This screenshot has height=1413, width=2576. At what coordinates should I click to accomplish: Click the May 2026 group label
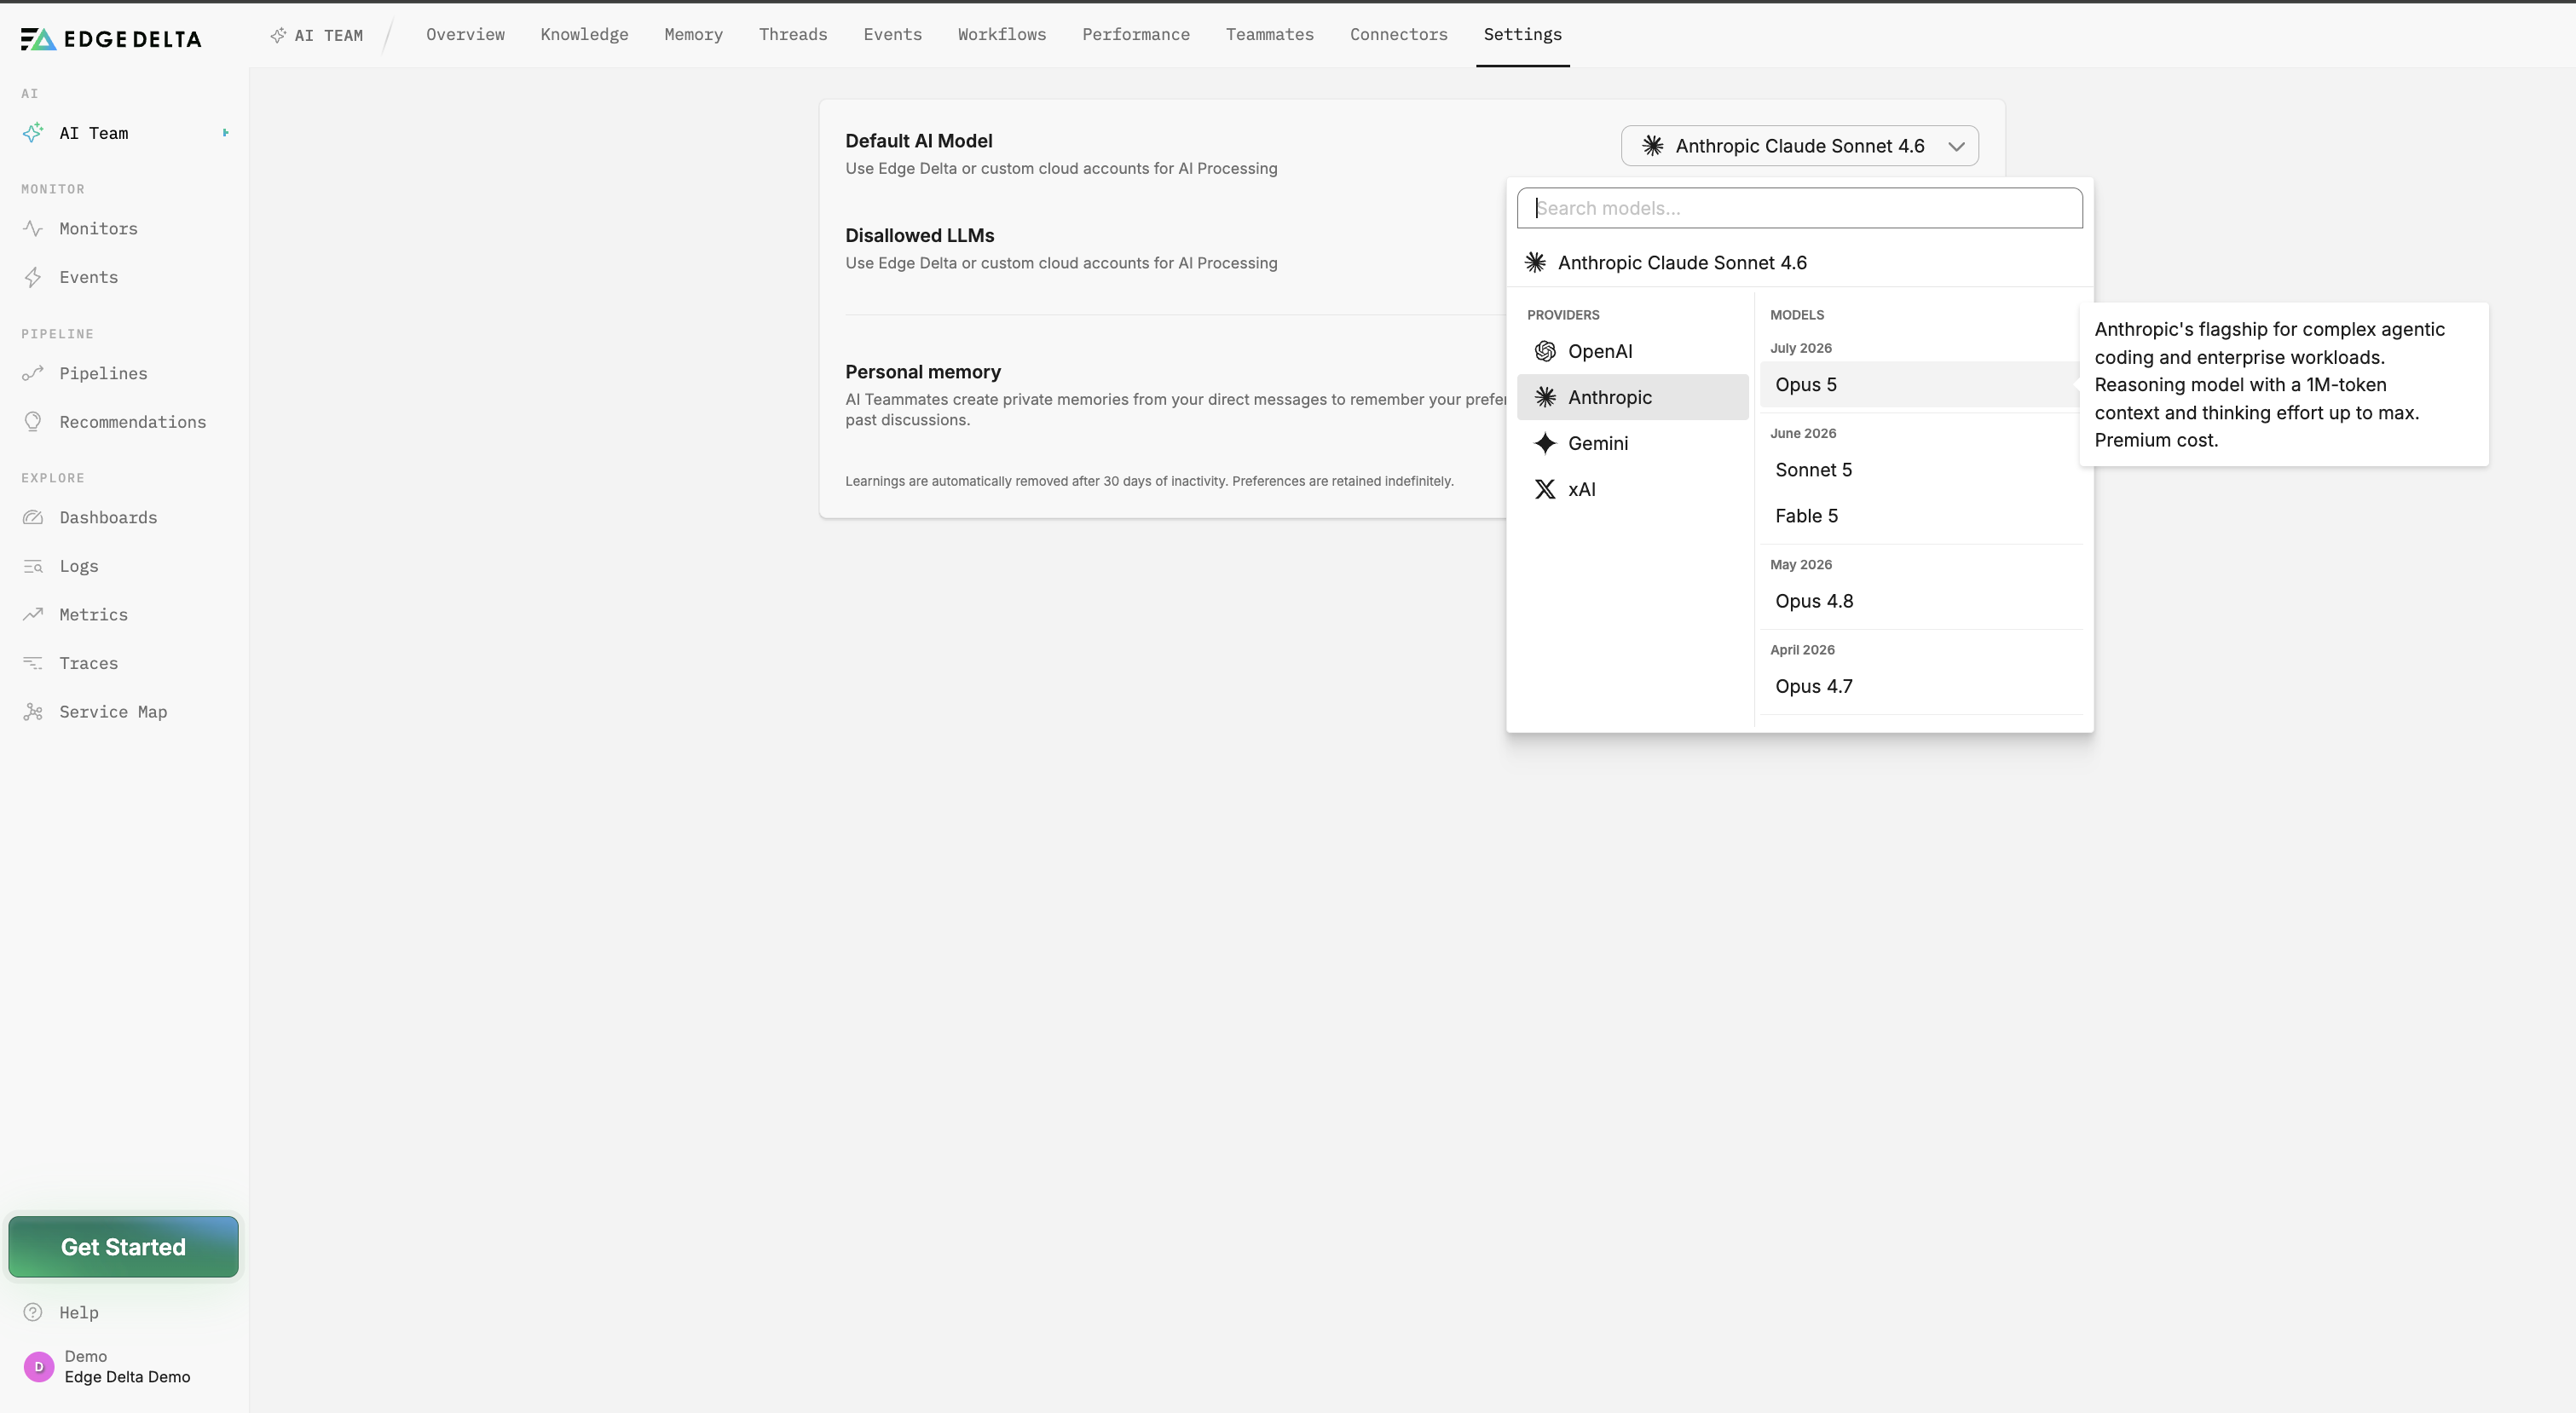click(x=1800, y=564)
